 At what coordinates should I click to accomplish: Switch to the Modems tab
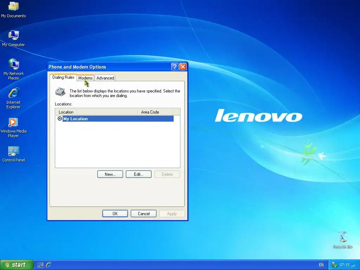pos(85,78)
